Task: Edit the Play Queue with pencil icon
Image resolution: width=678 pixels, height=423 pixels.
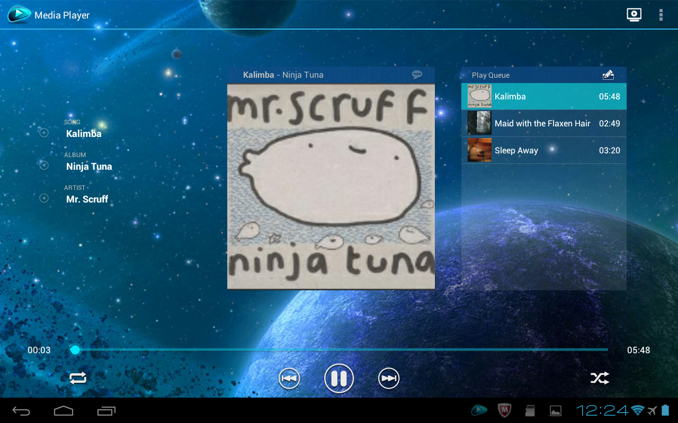Action: coord(608,75)
